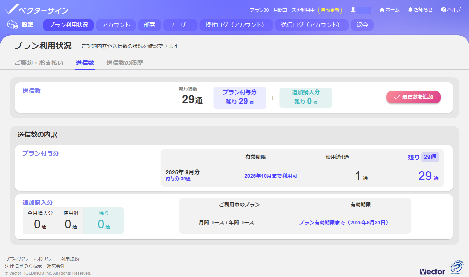
Task: Click the プラン30 月間コースを利用中 text
Action: [x=282, y=10]
